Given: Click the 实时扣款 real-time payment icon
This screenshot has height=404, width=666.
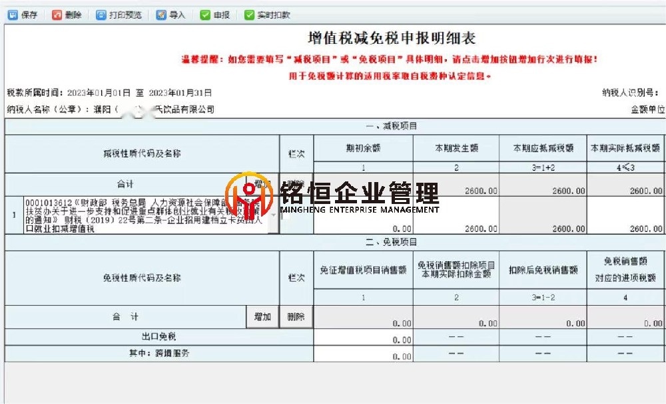Looking at the screenshot, I should tap(249, 15).
